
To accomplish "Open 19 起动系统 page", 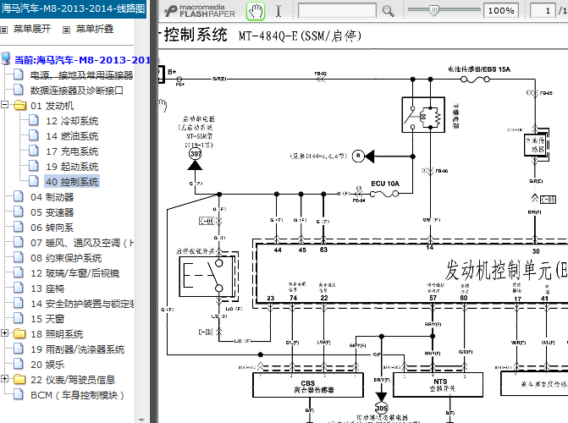I will (72, 167).
